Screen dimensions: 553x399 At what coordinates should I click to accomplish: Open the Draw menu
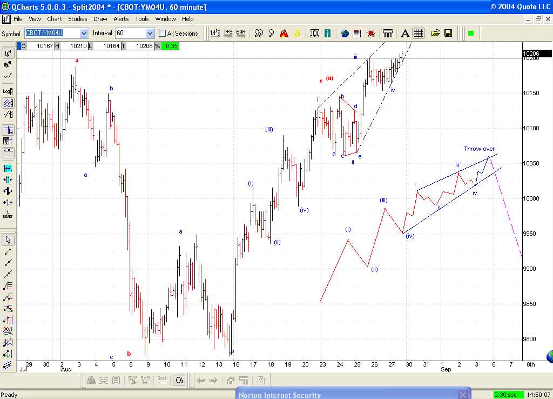pos(100,19)
